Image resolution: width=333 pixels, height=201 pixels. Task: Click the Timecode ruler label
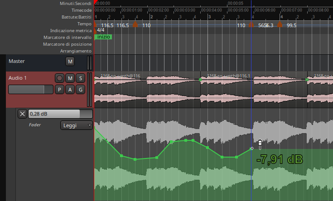81,10
